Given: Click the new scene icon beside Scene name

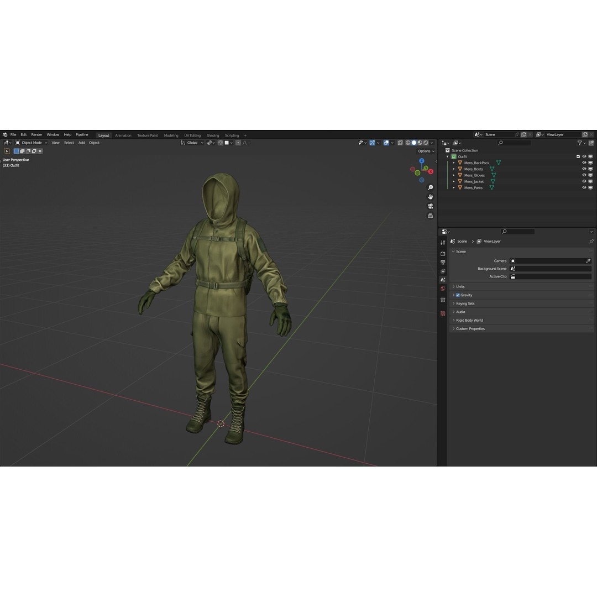Looking at the screenshot, I should click(524, 134).
